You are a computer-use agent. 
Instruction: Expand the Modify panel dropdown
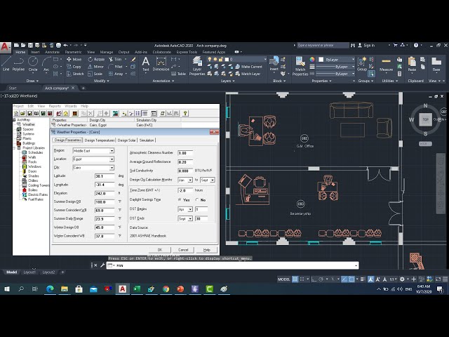click(102, 81)
